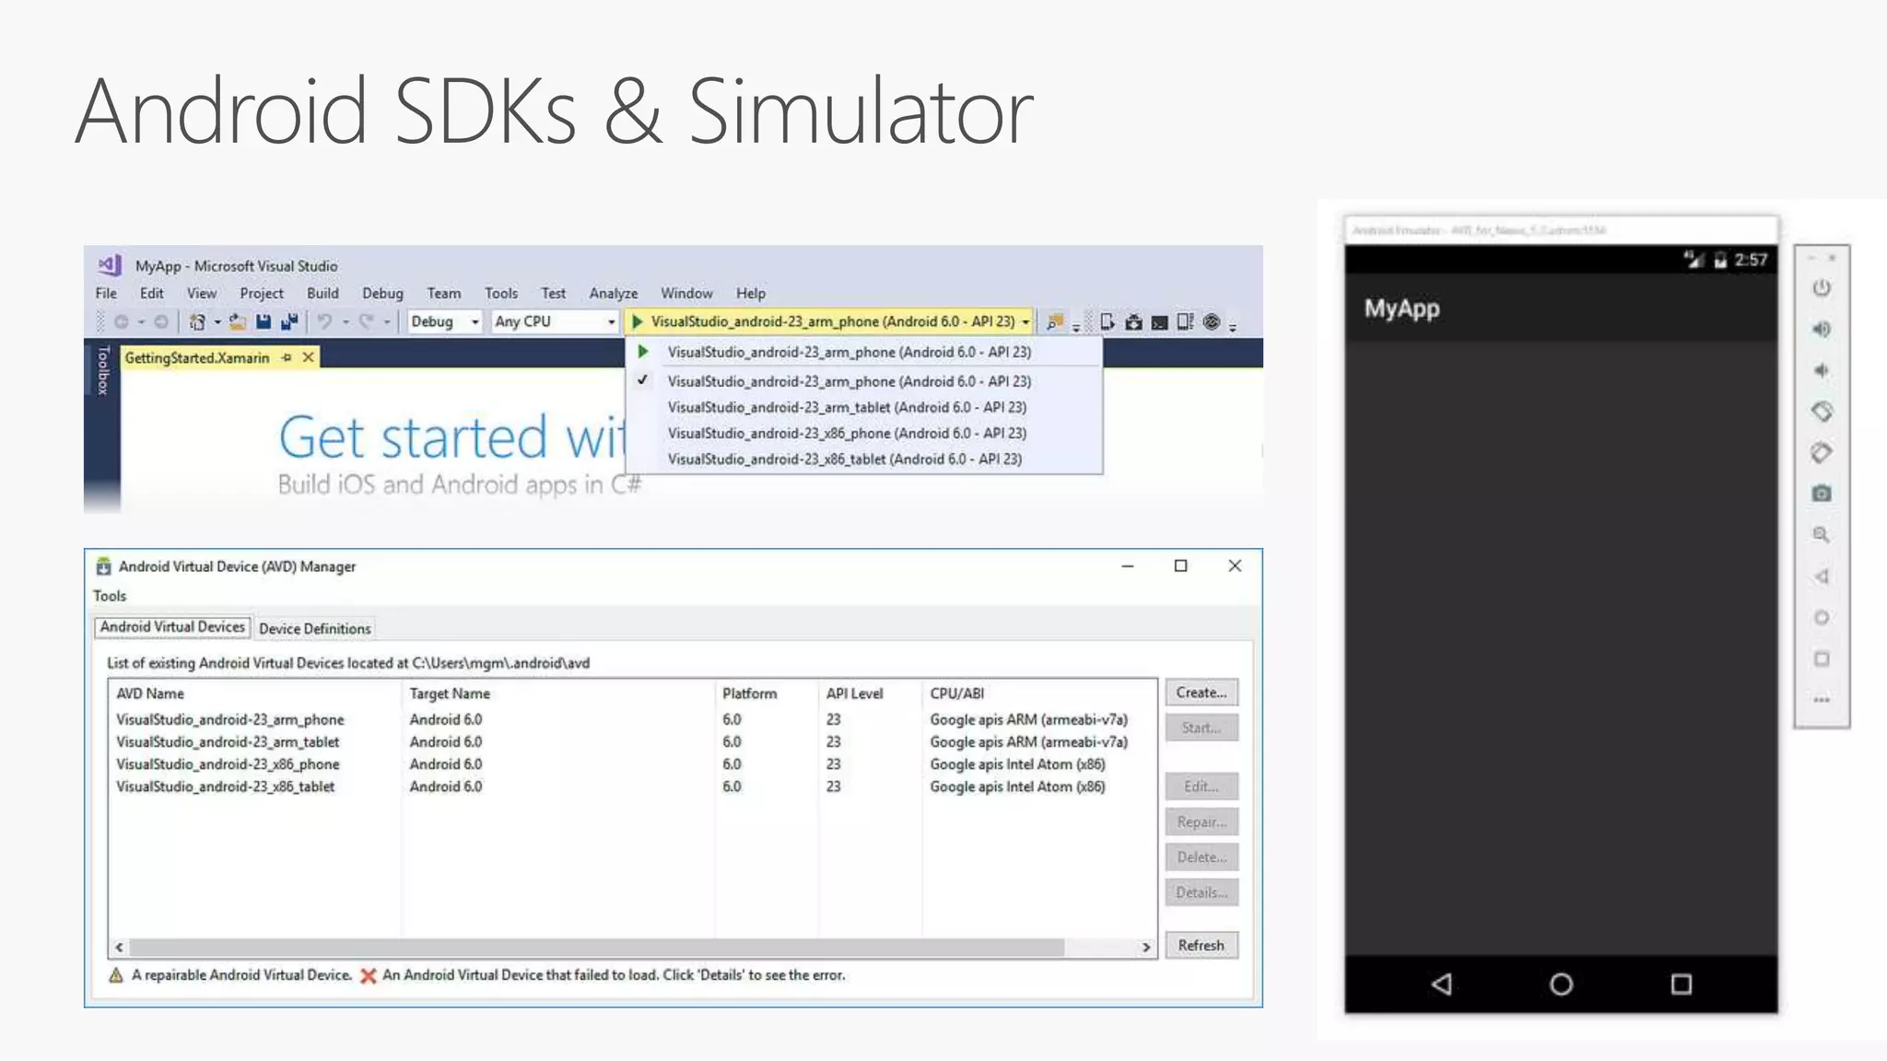This screenshot has height=1061, width=1887.
Task: Open emulator extended controls ellipsis
Action: (1822, 700)
